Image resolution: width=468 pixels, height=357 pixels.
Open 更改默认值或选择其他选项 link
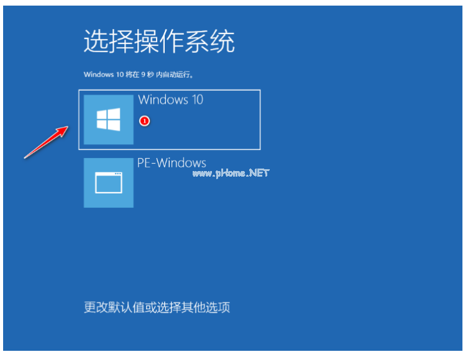[x=157, y=307]
